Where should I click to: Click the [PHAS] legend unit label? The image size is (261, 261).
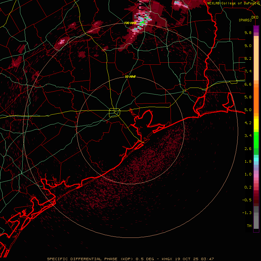[x=245, y=20]
